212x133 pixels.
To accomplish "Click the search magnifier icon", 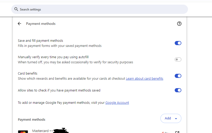I will (x=16, y=9).
